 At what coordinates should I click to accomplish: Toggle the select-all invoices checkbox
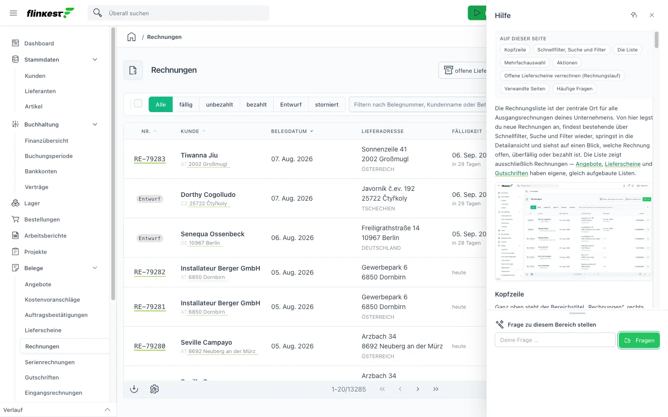click(x=138, y=104)
